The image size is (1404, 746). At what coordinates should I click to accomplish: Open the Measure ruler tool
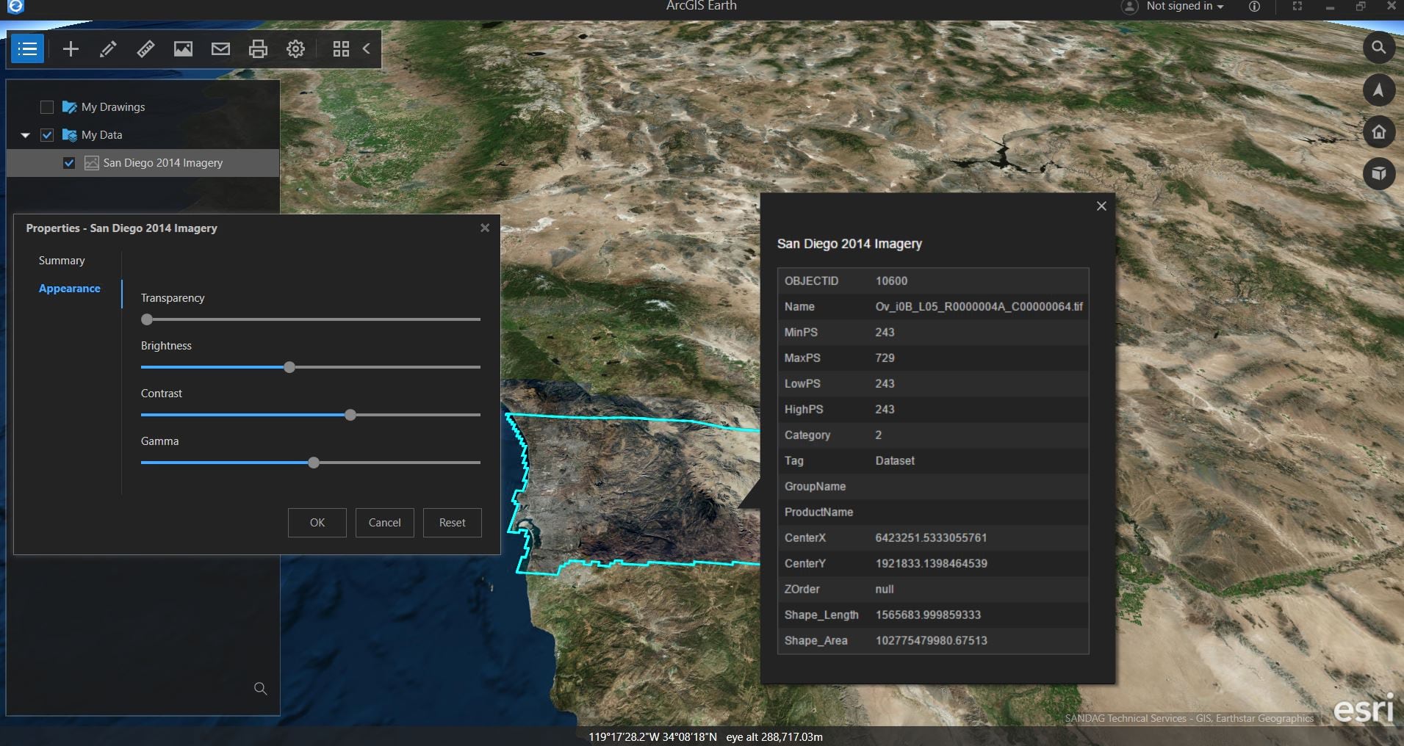(145, 49)
